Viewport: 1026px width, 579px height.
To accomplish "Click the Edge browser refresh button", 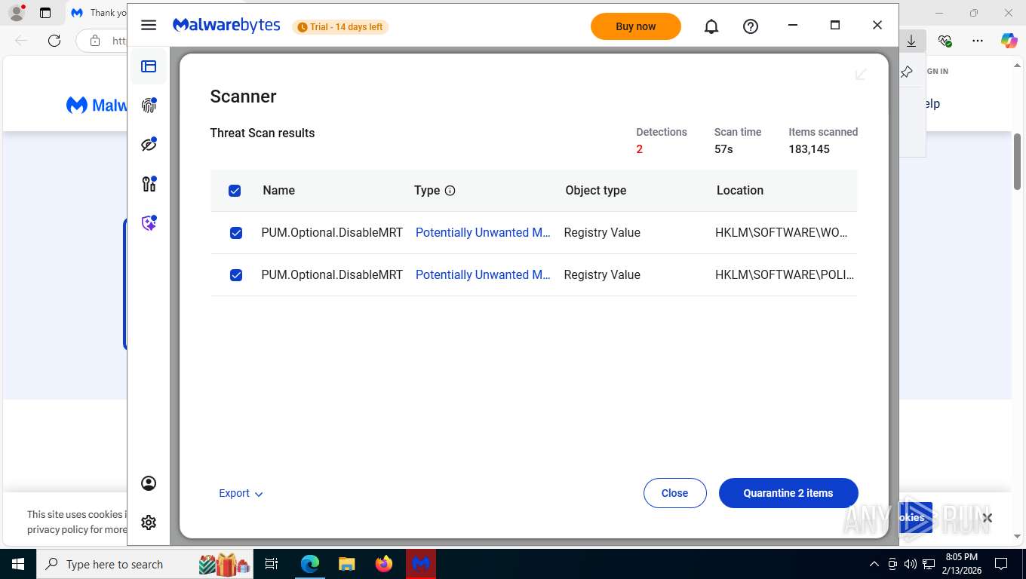I will (54, 41).
